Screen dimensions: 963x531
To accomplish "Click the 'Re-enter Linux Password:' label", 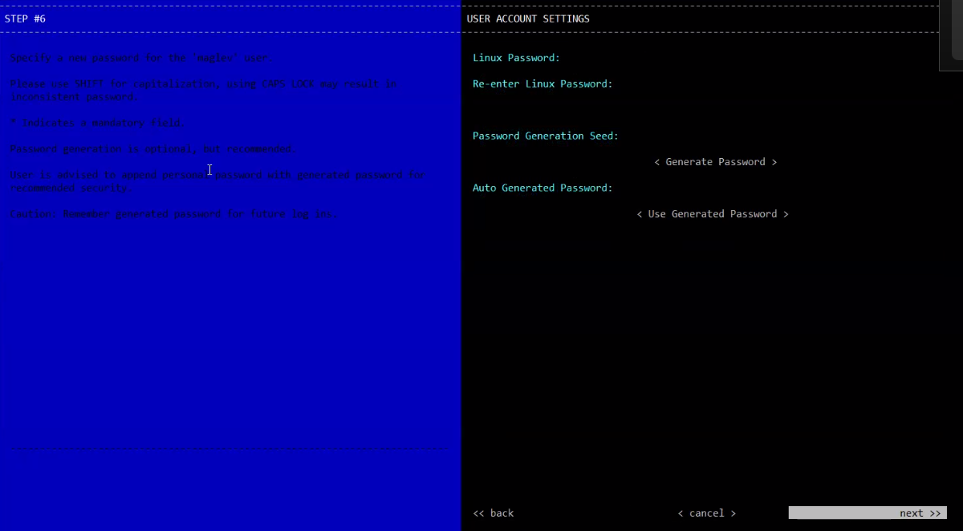I will coord(542,83).
